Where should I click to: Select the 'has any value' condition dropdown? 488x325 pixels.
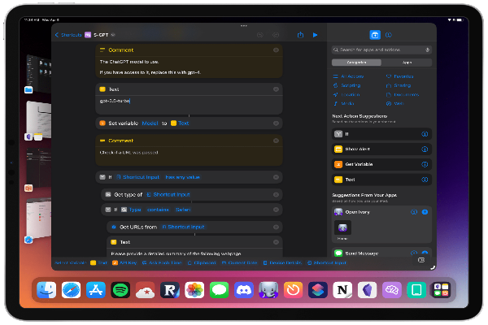pyautogui.click(x=182, y=176)
